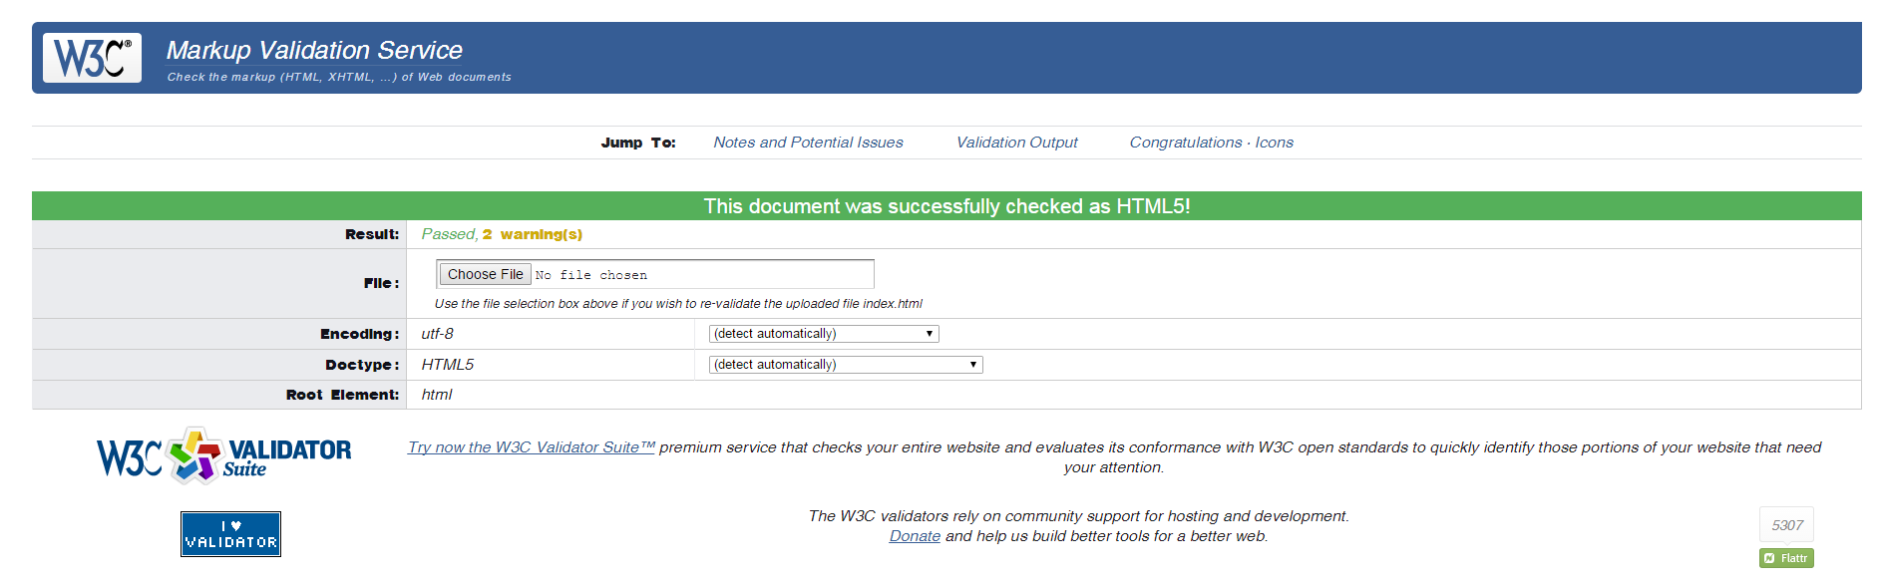Click the utf-8 encoding value
The image size is (1879, 584).
click(x=438, y=334)
